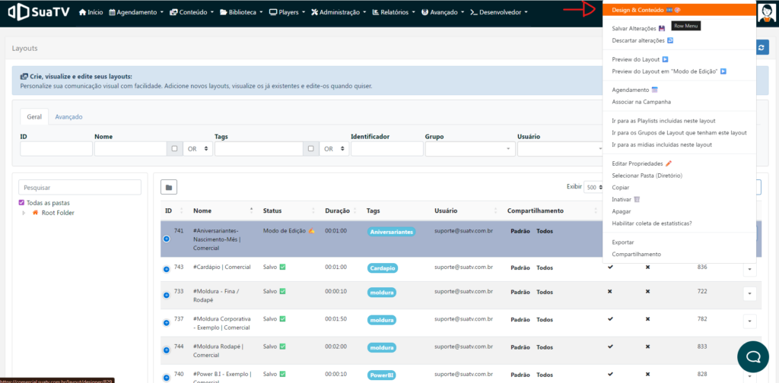Open the Grupo filter dropdown
779x383 pixels.
(469, 149)
